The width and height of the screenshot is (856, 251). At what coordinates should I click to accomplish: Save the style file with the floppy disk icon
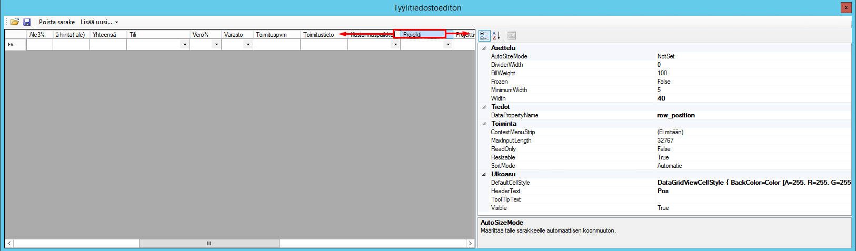pyautogui.click(x=27, y=22)
